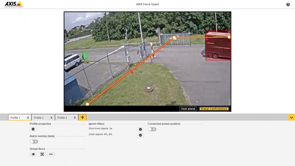Image resolution: width=295 pixels, height=166 pixels.
Task: Close the Profile 2 tab
Action: pyautogui.click(x=51, y=118)
